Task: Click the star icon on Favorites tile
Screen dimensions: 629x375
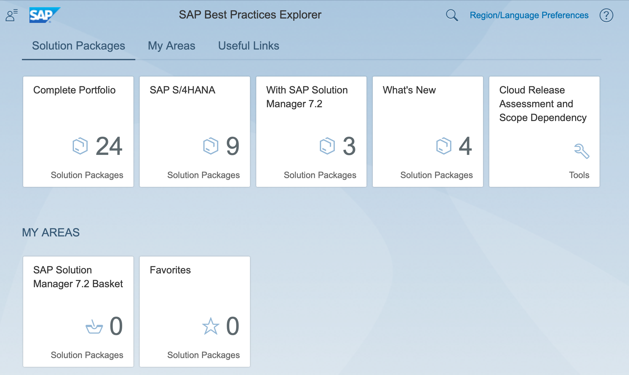Action: [211, 326]
